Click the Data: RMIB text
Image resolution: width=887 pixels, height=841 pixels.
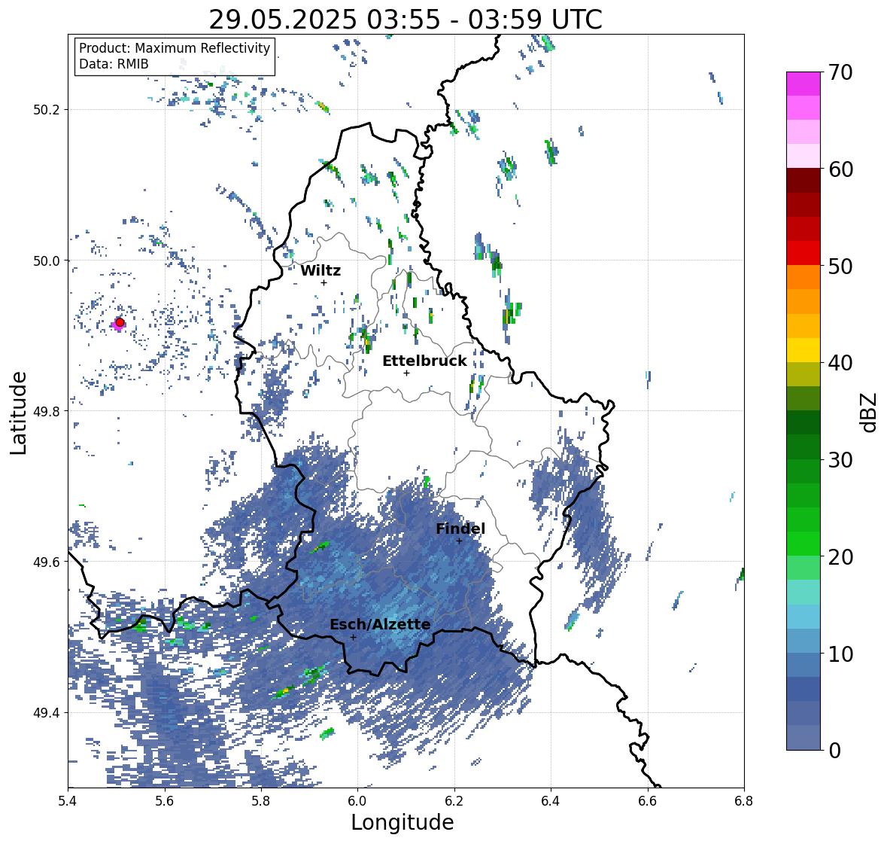[114, 64]
